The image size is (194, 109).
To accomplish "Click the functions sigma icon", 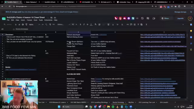I will (x=146, y=25).
